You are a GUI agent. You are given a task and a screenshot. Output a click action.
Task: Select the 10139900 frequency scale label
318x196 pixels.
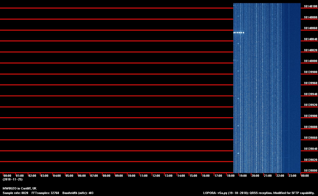tap(311, 116)
